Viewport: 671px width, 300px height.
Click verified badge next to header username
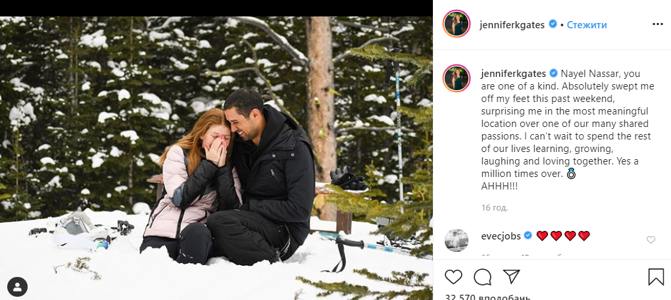tap(553, 24)
